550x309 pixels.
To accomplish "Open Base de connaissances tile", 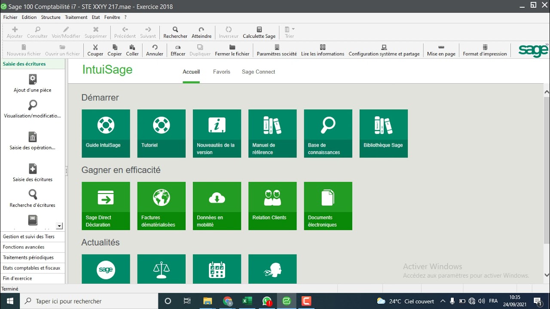I will pyautogui.click(x=328, y=133).
